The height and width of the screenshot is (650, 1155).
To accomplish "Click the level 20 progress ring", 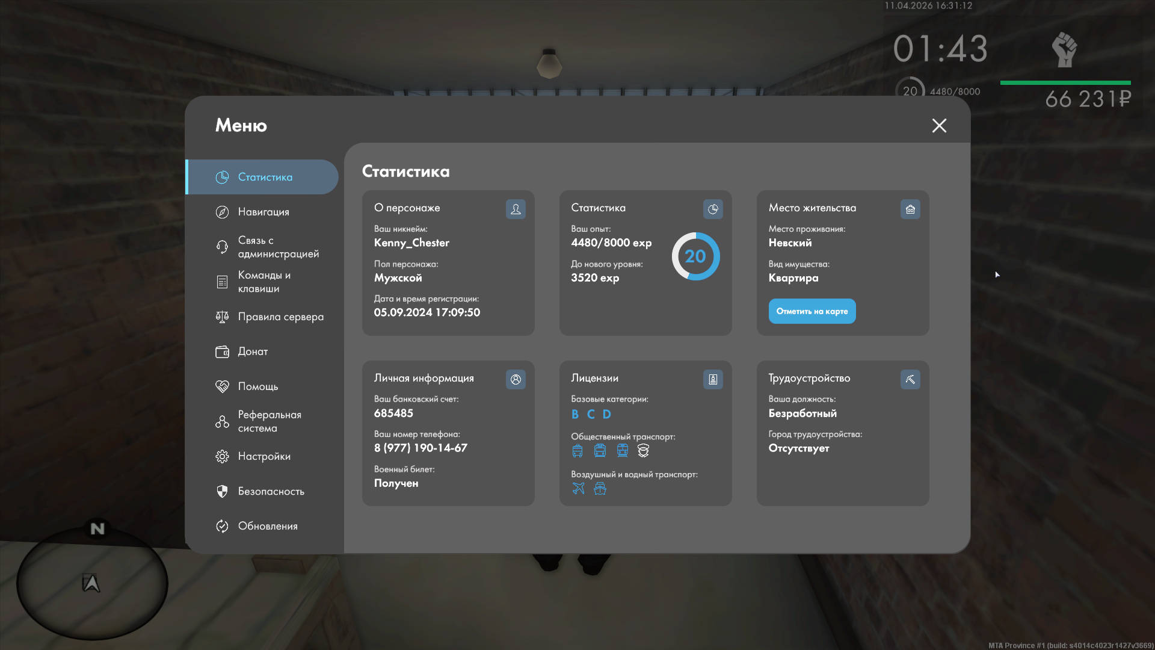I will pyautogui.click(x=695, y=256).
